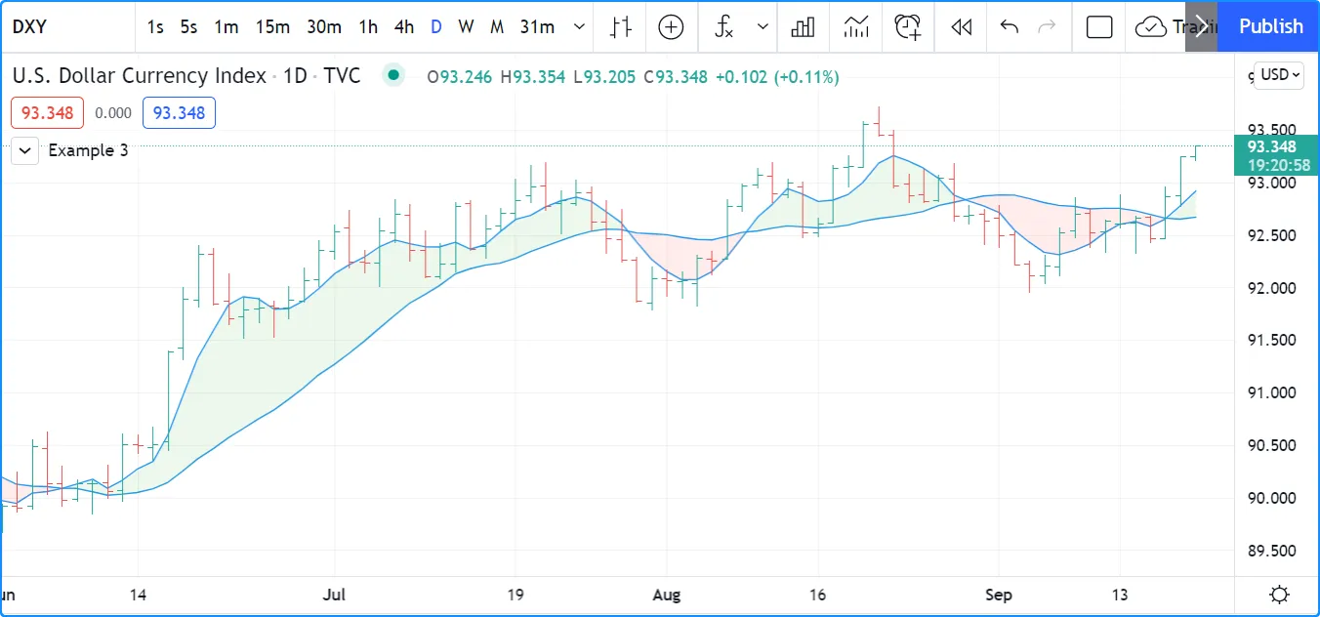The width and height of the screenshot is (1320, 617).
Task: Toggle the green market status dot
Action: (393, 76)
